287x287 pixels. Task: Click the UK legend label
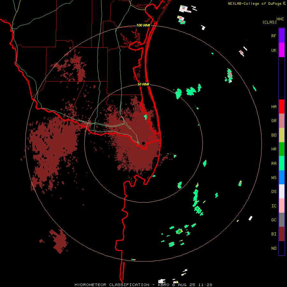(274, 50)
